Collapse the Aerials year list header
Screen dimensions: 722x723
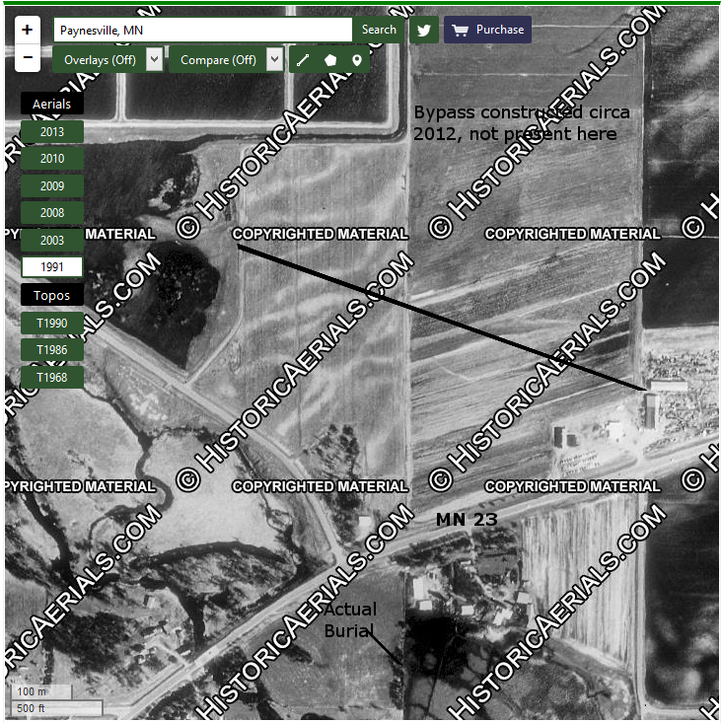pyautogui.click(x=51, y=104)
